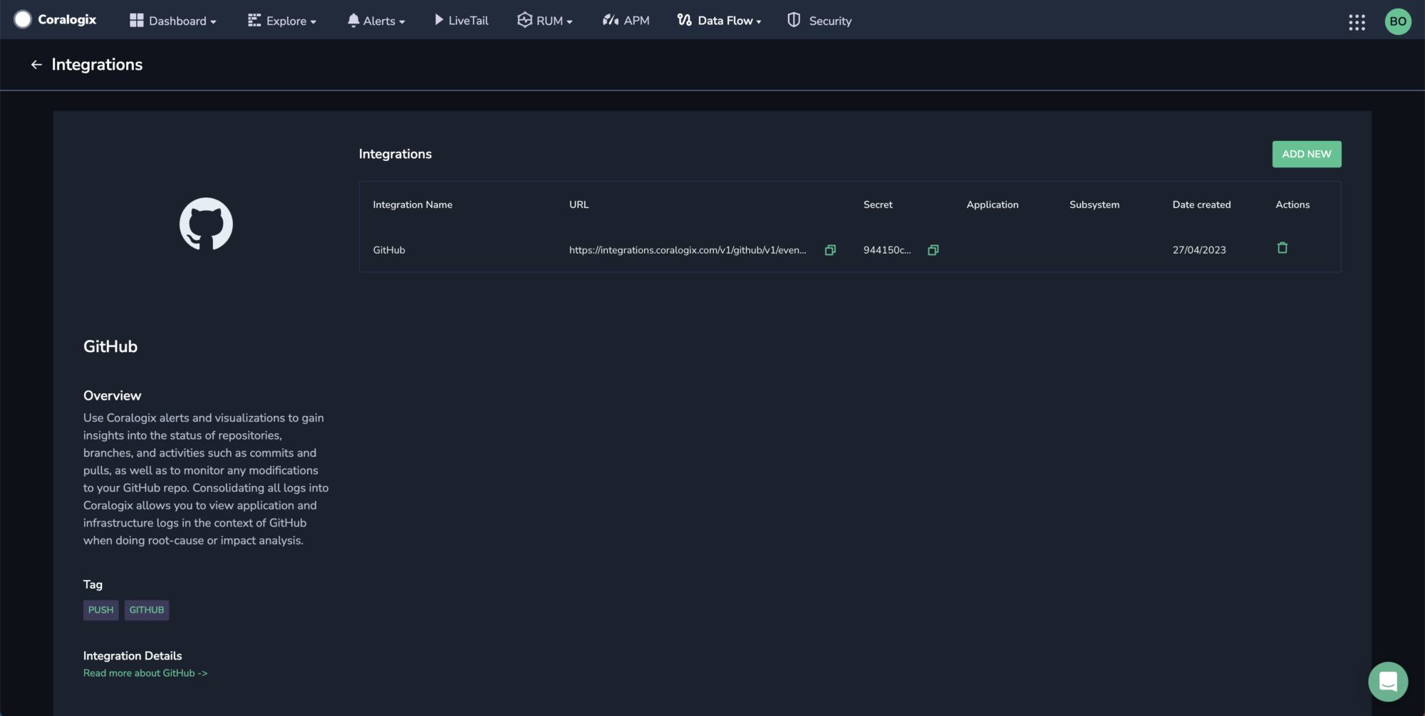Click the 944150c... secret text
The width and height of the screenshot is (1425, 716).
887,250
